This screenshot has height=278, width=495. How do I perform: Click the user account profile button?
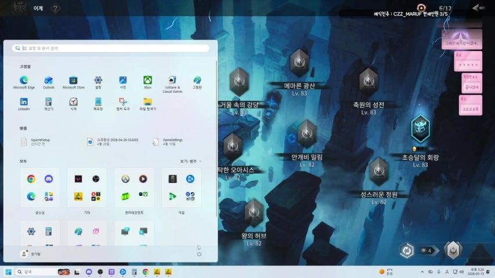click(30, 254)
